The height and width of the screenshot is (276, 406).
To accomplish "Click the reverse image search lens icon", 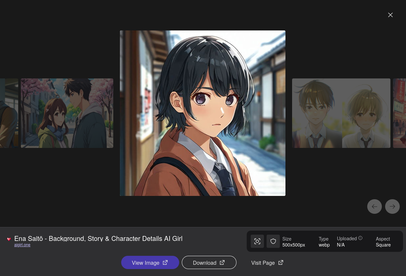I will click(257, 241).
